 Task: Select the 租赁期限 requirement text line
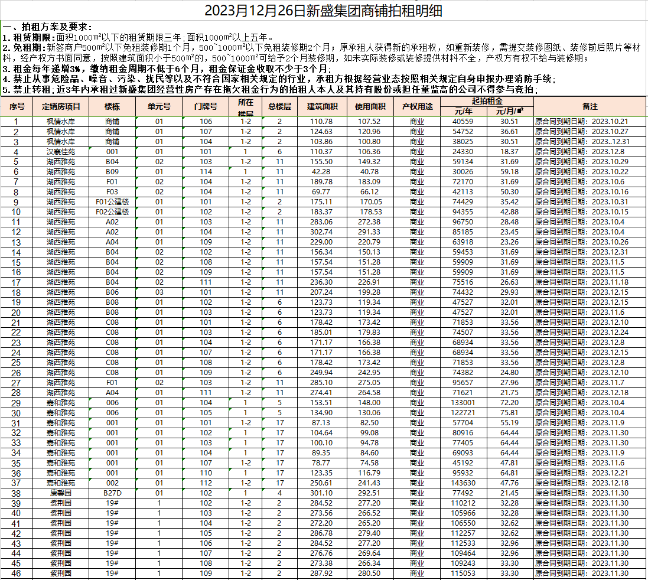click(142, 37)
